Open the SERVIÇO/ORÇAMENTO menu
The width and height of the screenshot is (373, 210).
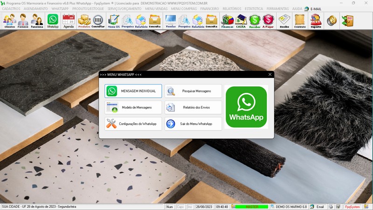[x=124, y=9]
